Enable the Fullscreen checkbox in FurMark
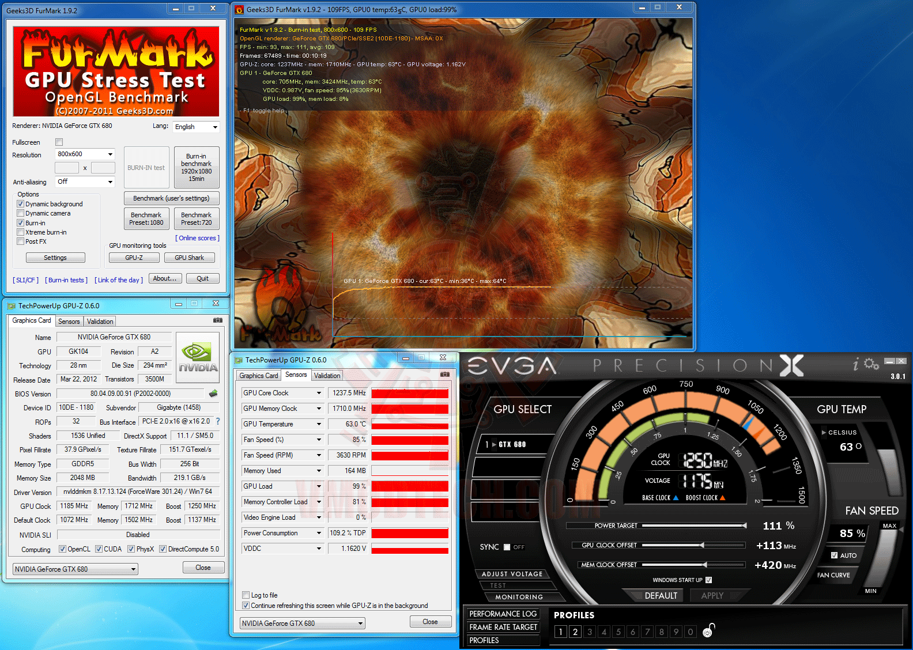Image resolution: width=913 pixels, height=650 pixels. click(x=59, y=142)
